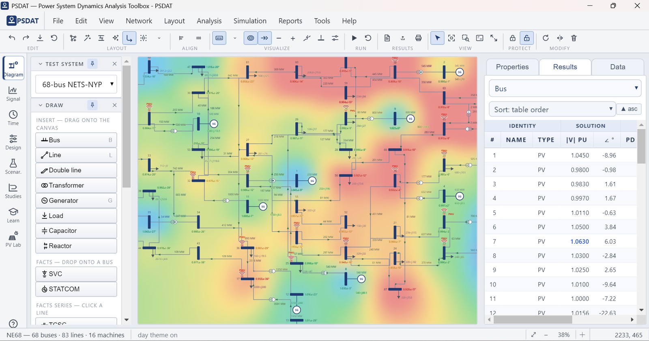This screenshot has width=649, height=341.
Task: Open the Signal view in left sidebar
Action: (13, 94)
